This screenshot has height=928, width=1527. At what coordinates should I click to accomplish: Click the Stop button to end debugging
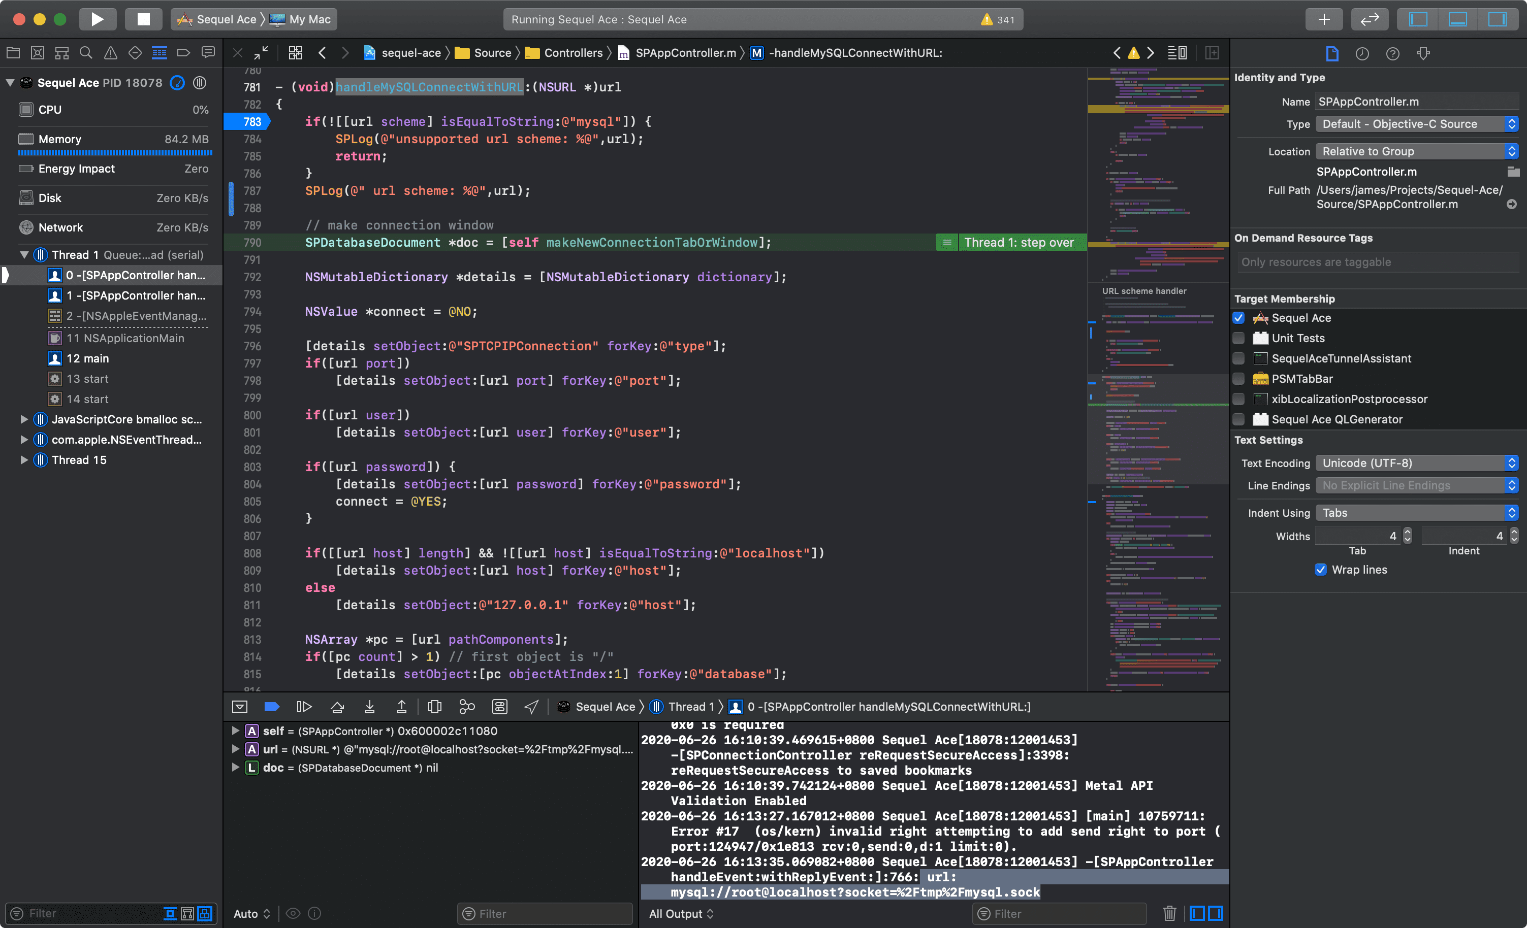click(143, 19)
